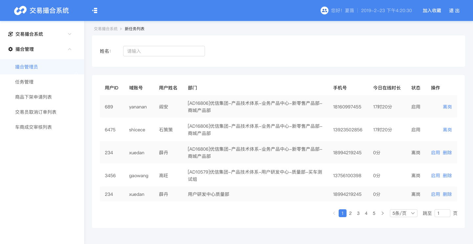Collapse sidebar with the menu fold icon
473x244 pixels.
[95, 10]
